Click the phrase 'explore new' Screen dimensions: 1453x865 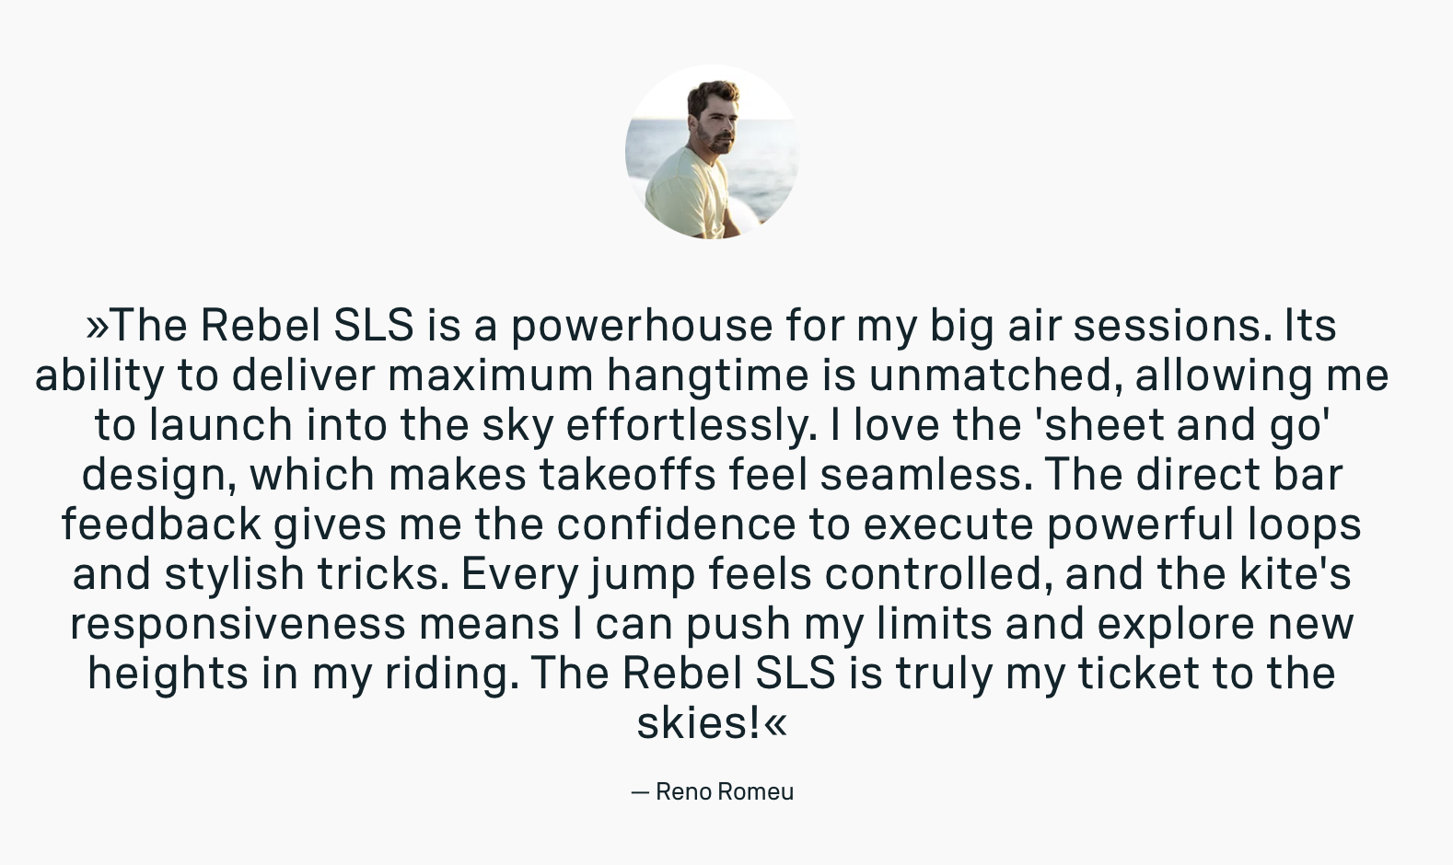[x=1226, y=624]
